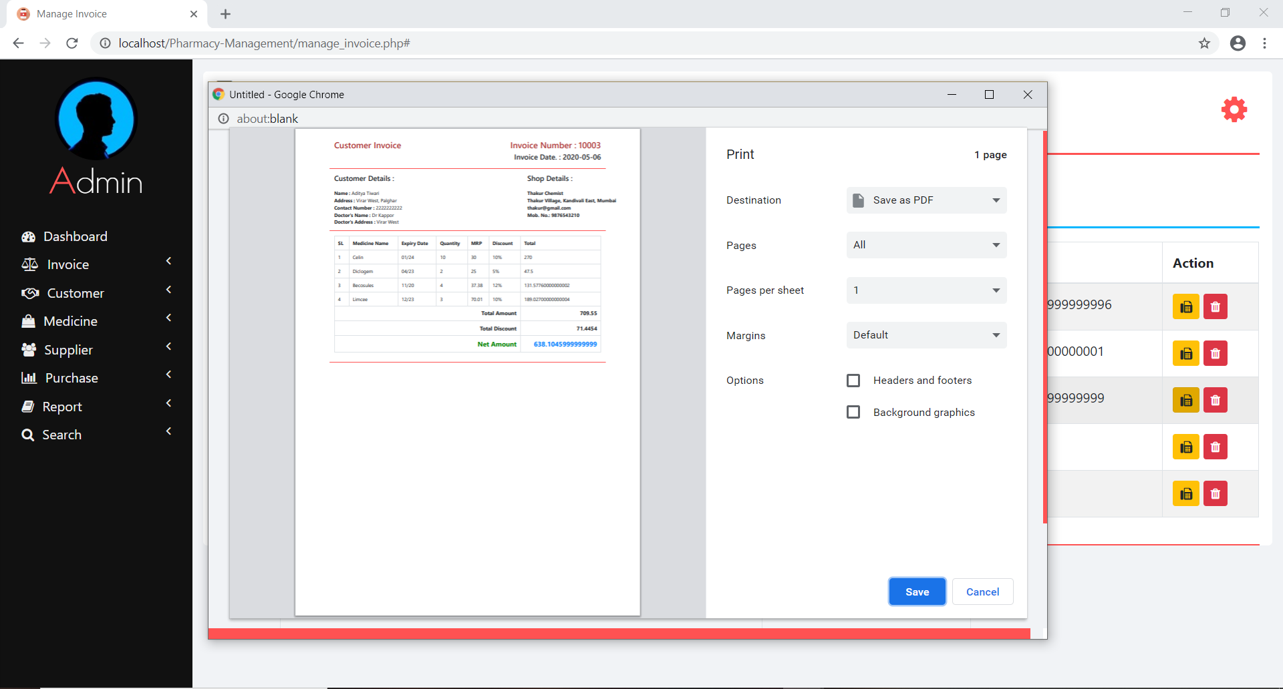Click the Invoice scales icon in sidebar
The width and height of the screenshot is (1283, 689).
pos(29,264)
